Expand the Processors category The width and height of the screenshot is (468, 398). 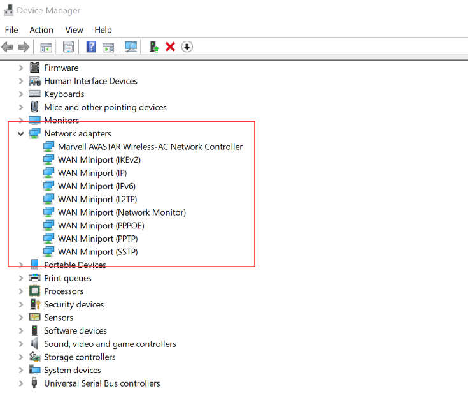coord(21,291)
